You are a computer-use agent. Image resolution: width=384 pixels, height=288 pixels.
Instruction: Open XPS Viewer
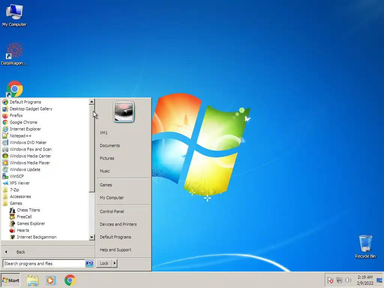pyautogui.click(x=19, y=183)
